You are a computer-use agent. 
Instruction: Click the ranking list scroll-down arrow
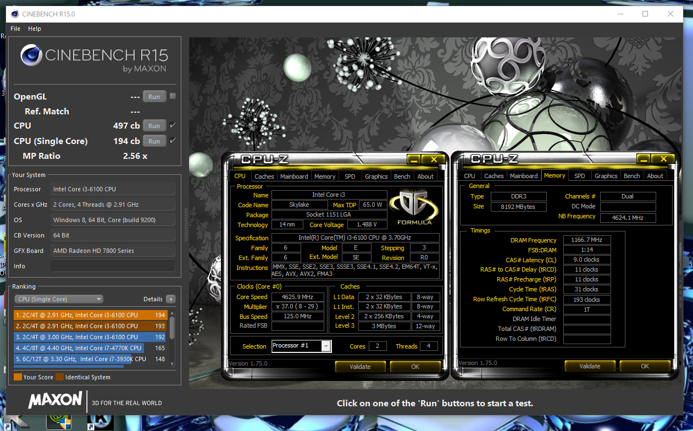coord(172,363)
